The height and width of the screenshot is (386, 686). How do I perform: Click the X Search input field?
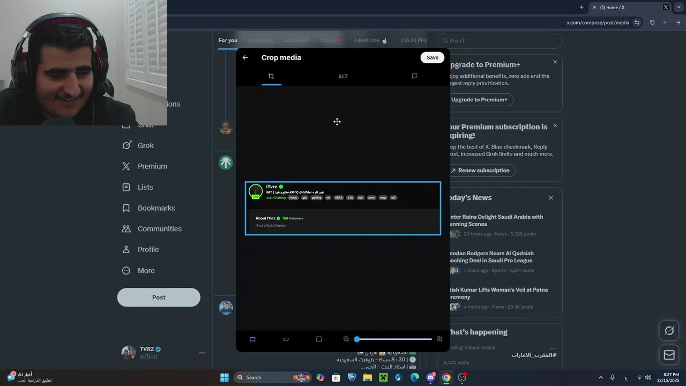click(500, 41)
